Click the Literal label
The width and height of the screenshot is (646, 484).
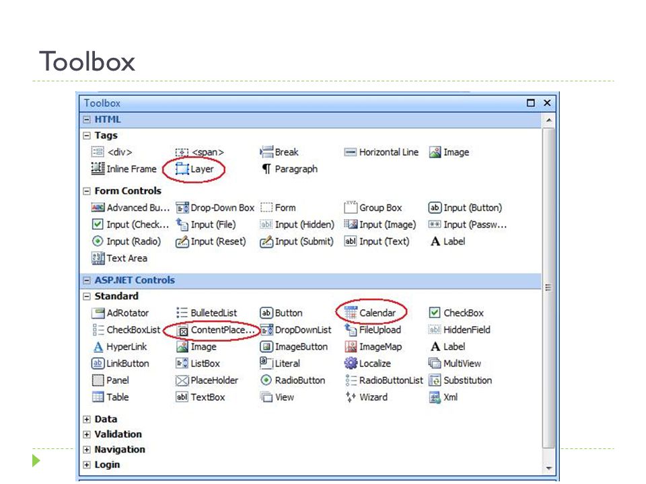287,364
